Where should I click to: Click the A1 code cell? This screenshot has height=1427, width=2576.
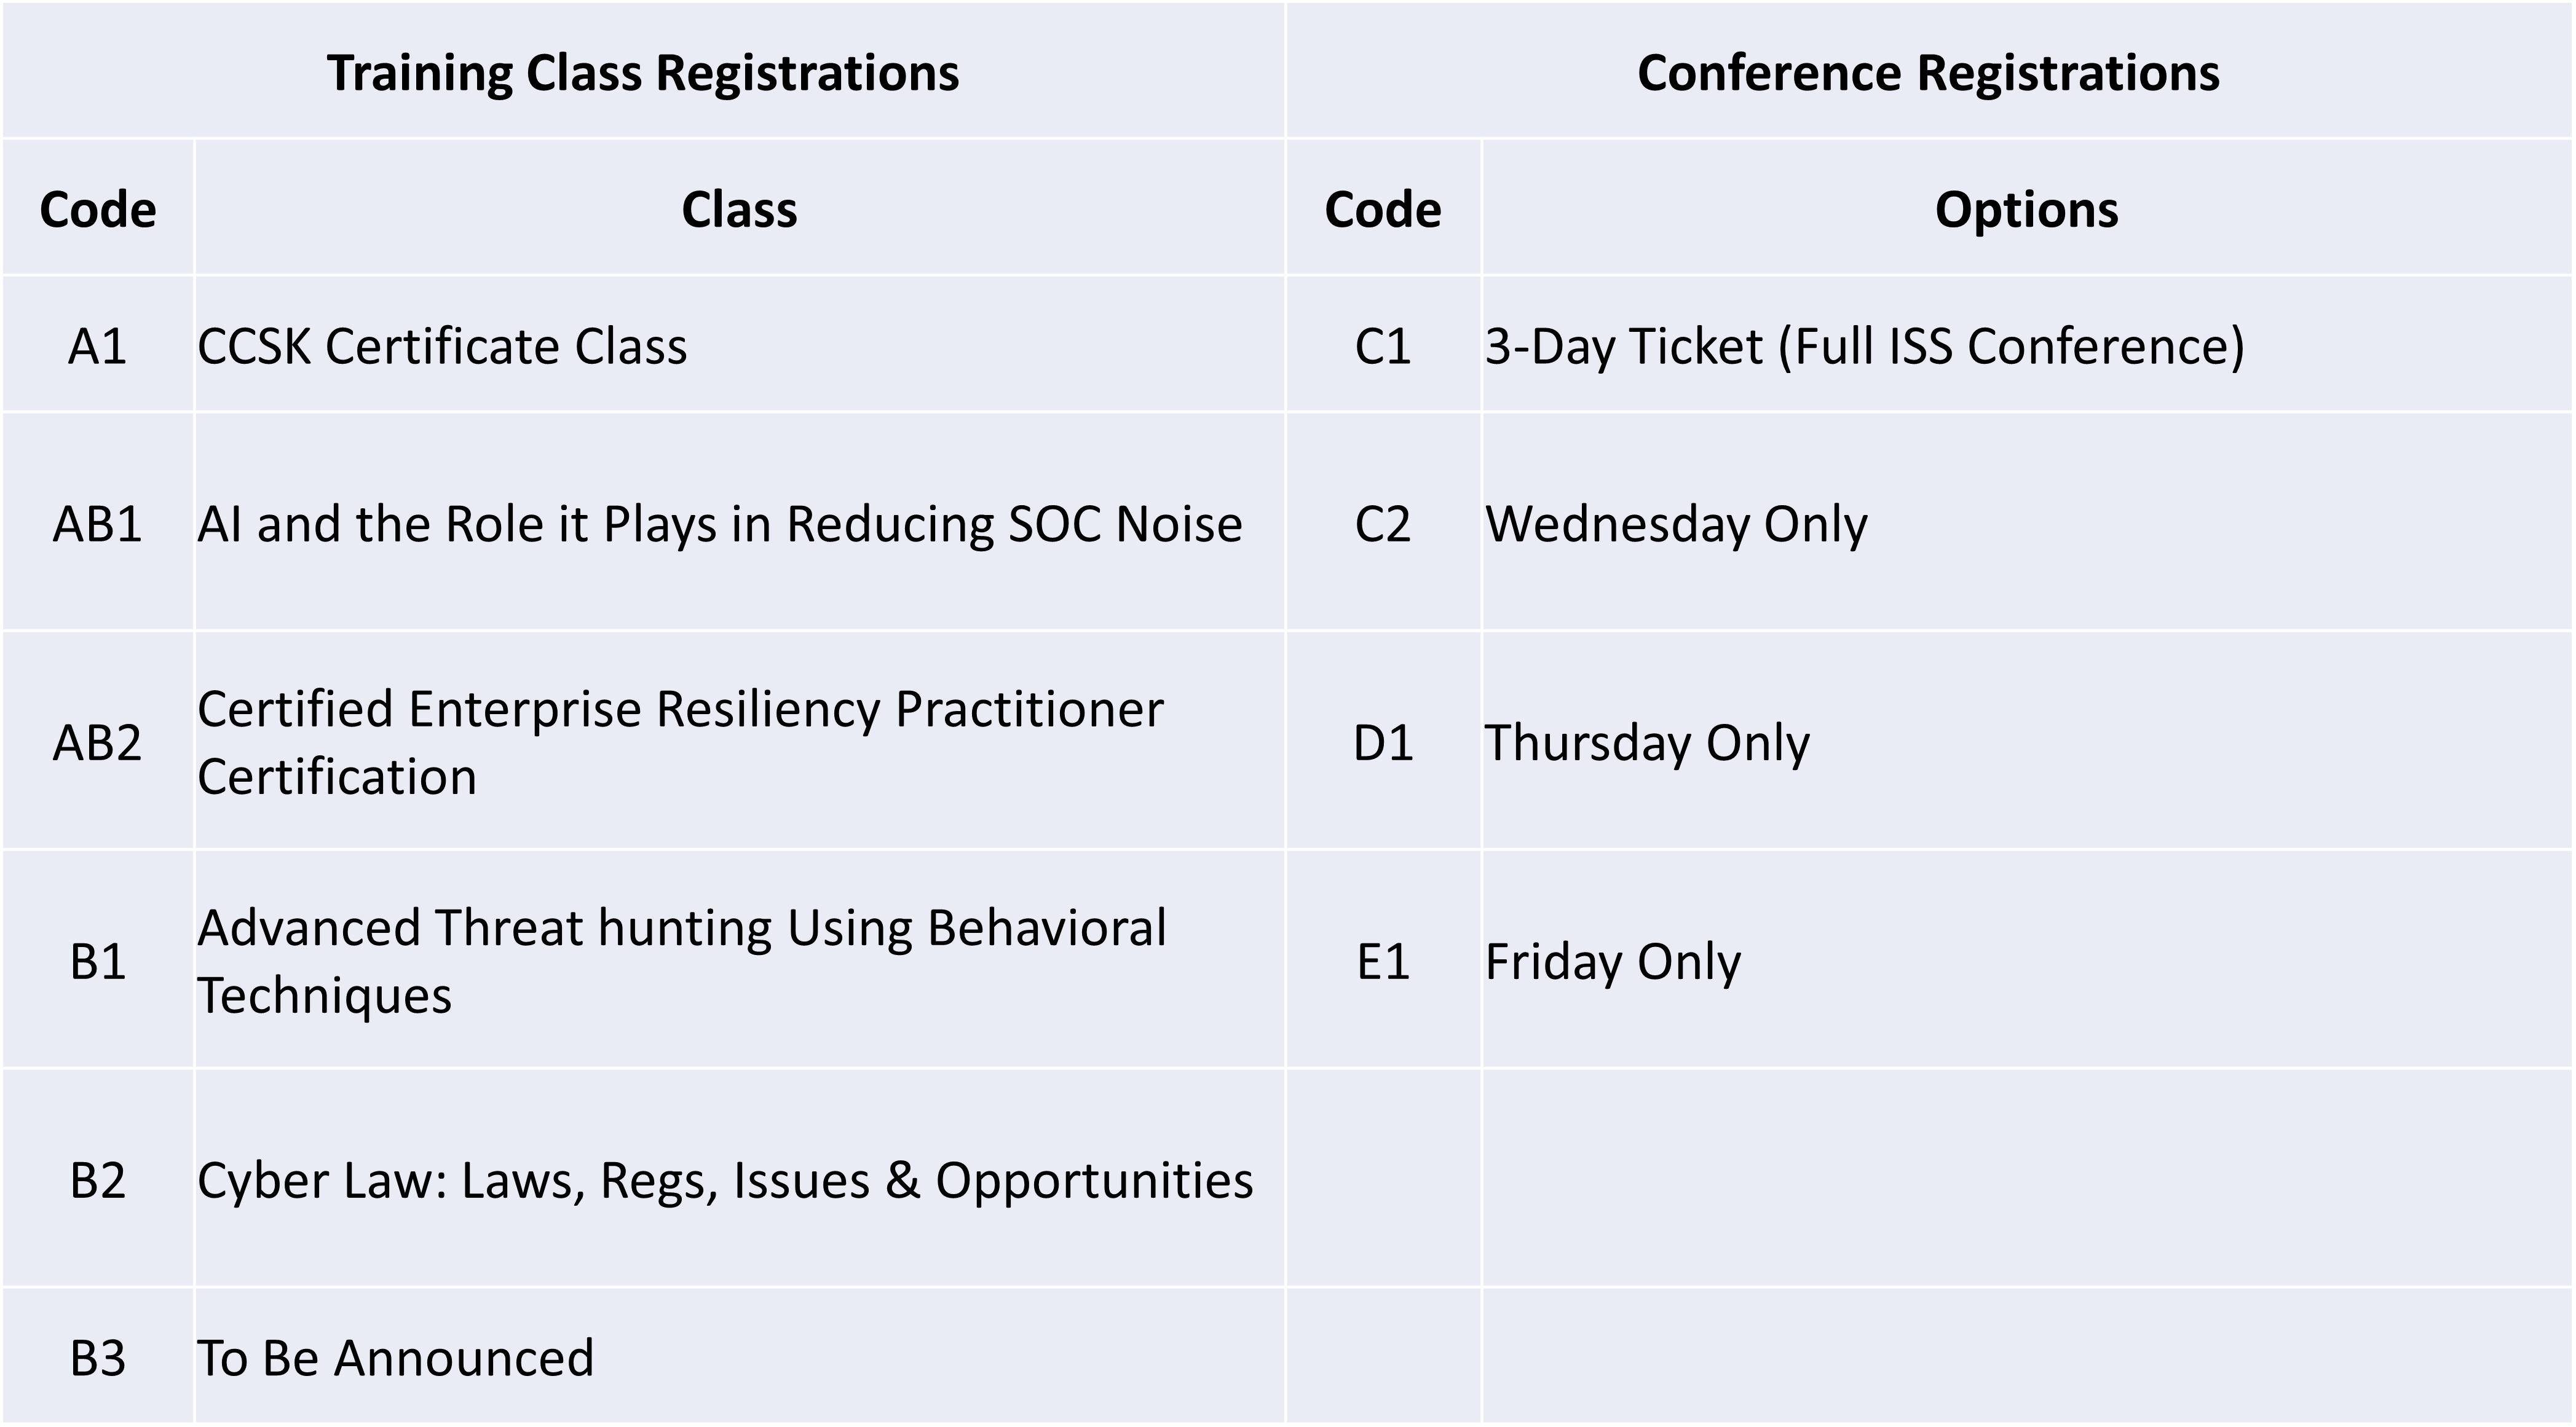[97, 345]
